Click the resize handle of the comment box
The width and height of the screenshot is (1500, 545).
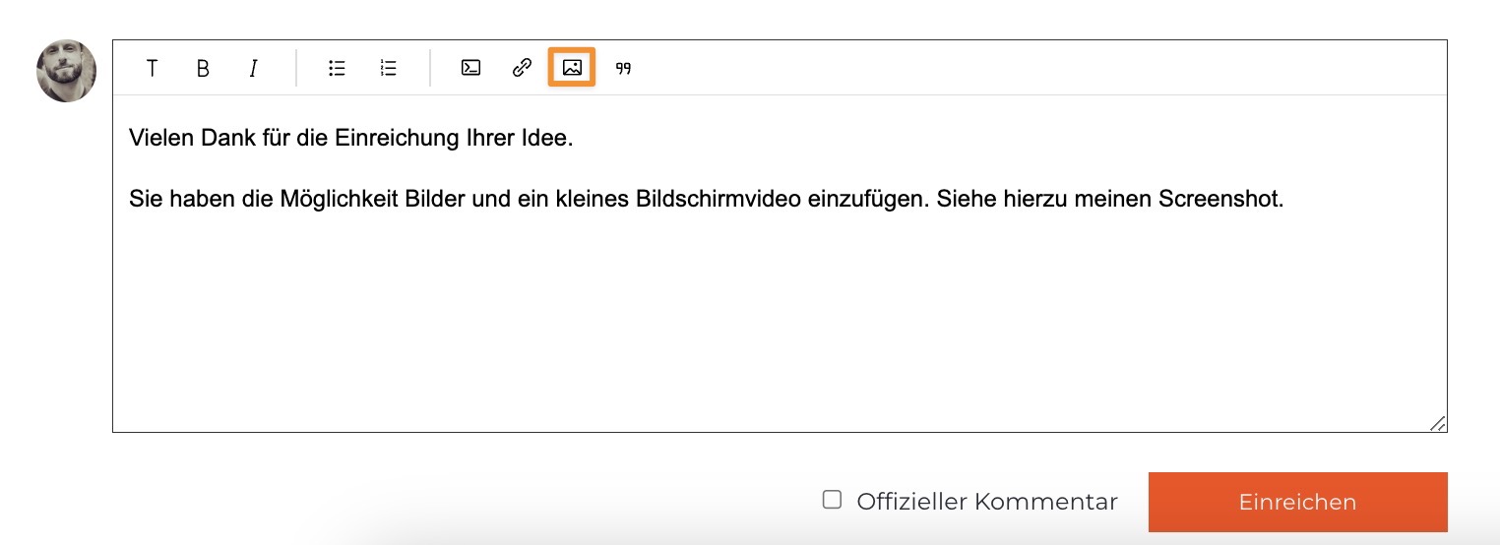pyautogui.click(x=1437, y=423)
